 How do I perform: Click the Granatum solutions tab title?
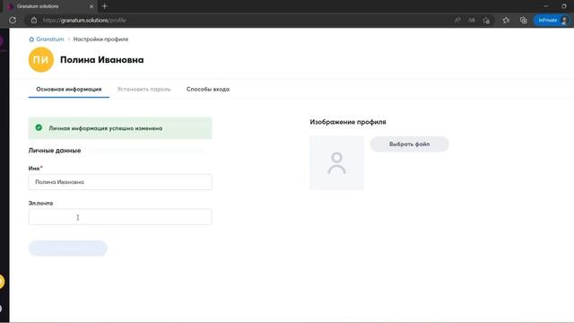pyautogui.click(x=38, y=6)
